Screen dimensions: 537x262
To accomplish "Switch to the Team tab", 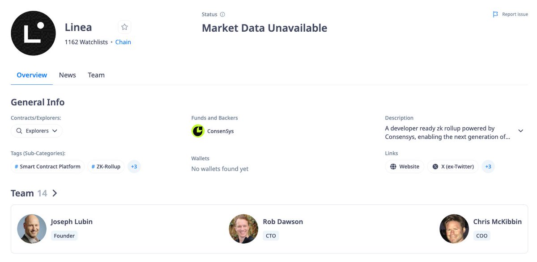I will (96, 75).
